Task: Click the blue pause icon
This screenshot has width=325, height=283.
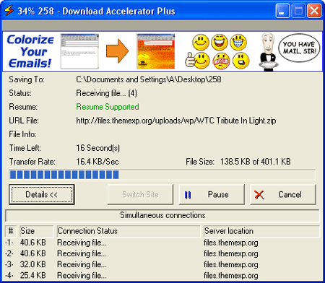Action: 188,195
